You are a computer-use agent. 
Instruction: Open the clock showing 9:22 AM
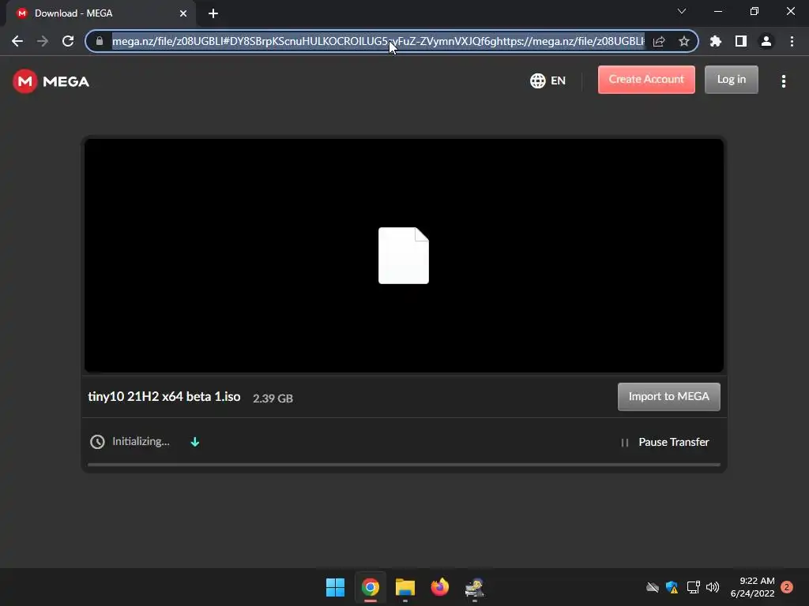[x=752, y=587]
